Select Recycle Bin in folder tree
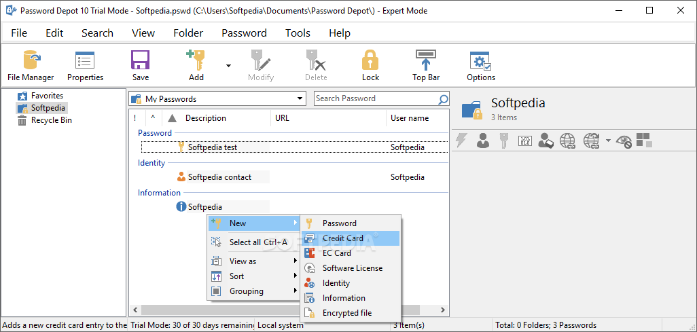Image resolution: width=697 pixels, height=332 pixels. click(x=51, y=120)
